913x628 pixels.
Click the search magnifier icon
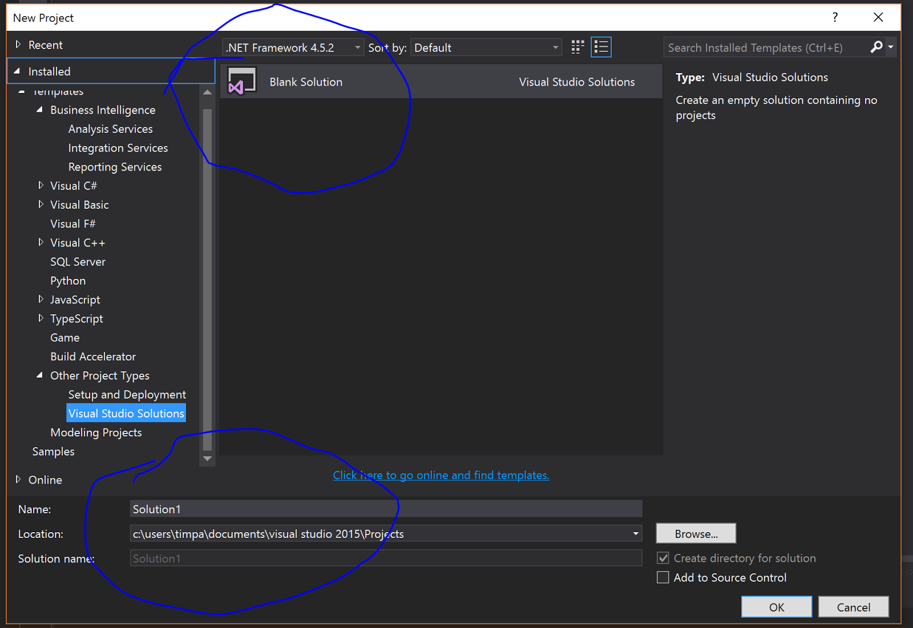pyautogui.click(x=876, y=47)
